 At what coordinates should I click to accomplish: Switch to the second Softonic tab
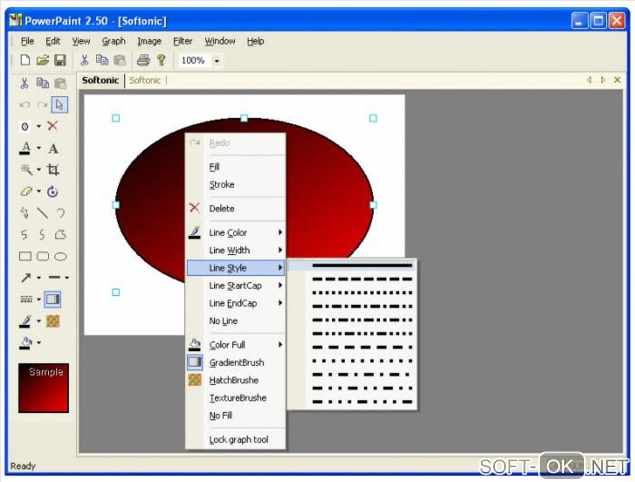tap(145, 80)
